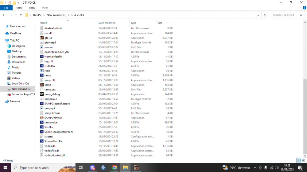Viewport: 307px width, 172px height.
Task: Open Google Chrome from the taskbar
Action: (x=114, y=167)
